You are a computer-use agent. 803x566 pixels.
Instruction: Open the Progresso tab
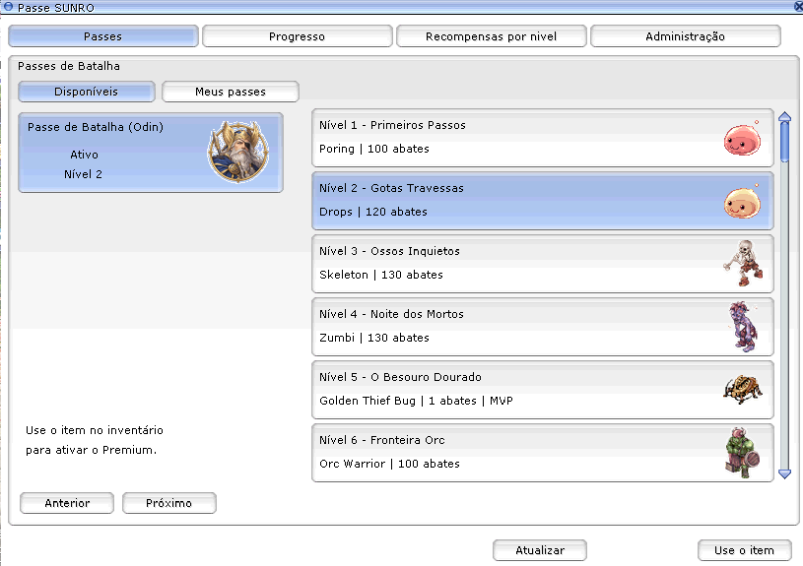click(x=297, y=36)
